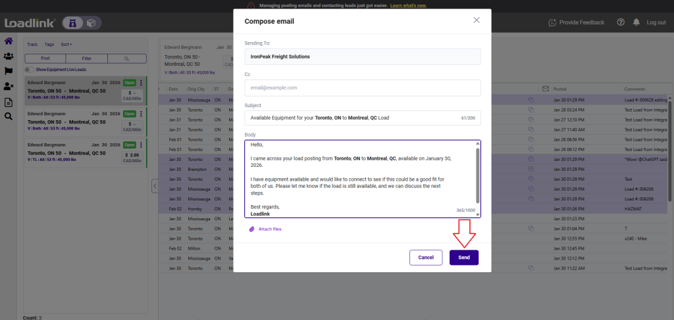Viewport: 674px width, 320px height.
Task: Click the Home icon in the left sidebar
Action: click(x=9, y=41)
